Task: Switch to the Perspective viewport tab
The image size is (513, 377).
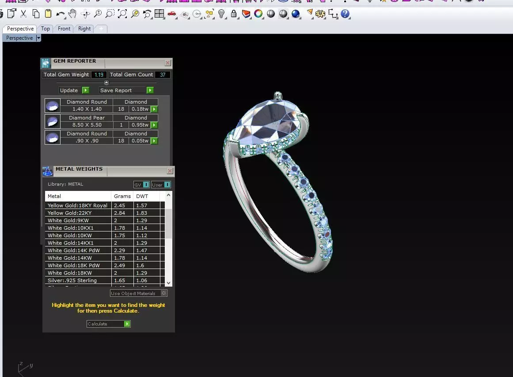Action: [x=20, y=29]
